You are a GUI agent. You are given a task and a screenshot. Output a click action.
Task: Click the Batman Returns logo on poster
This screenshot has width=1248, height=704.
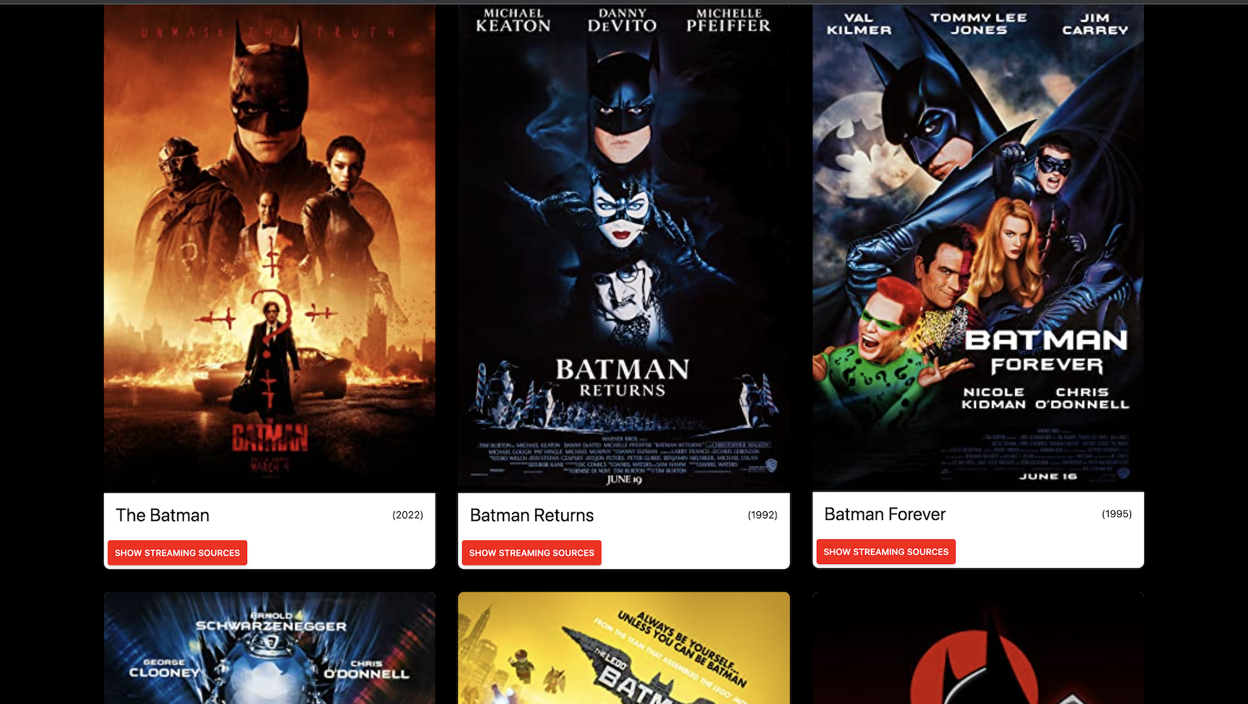click(x=623, y=378)
